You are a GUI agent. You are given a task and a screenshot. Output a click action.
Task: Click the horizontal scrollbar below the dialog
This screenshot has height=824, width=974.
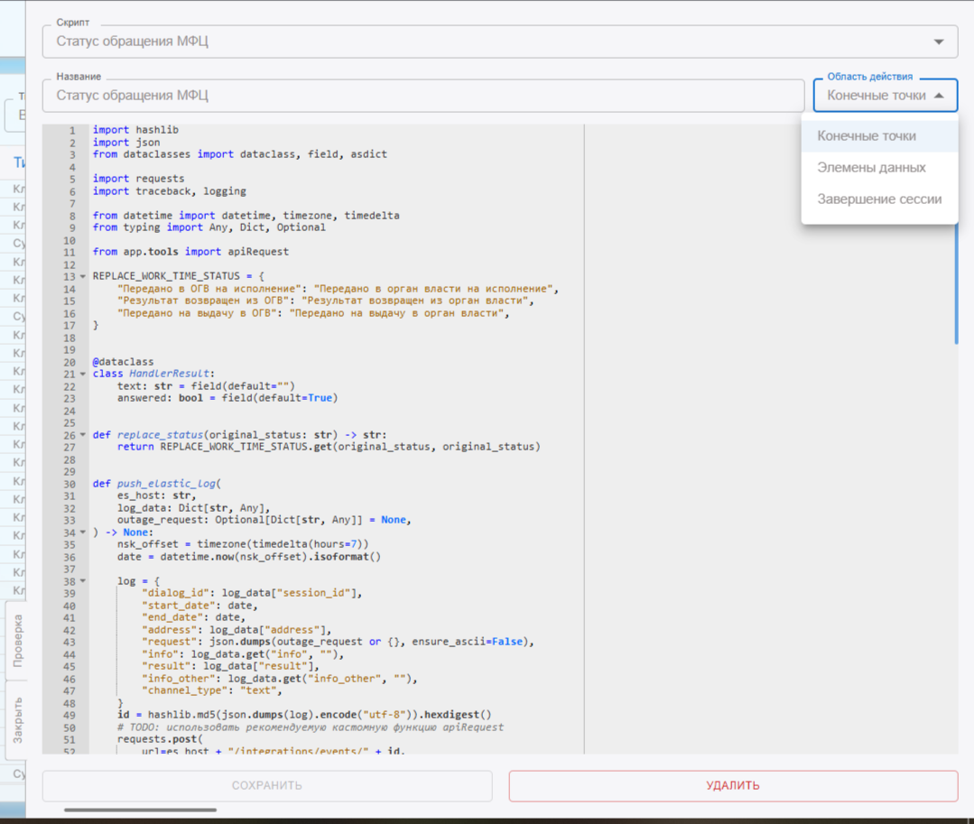140,810
